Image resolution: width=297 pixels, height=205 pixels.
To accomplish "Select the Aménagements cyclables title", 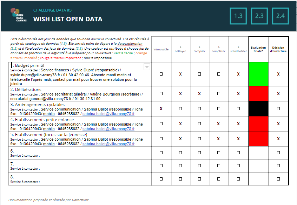I will tap(40, 105).
